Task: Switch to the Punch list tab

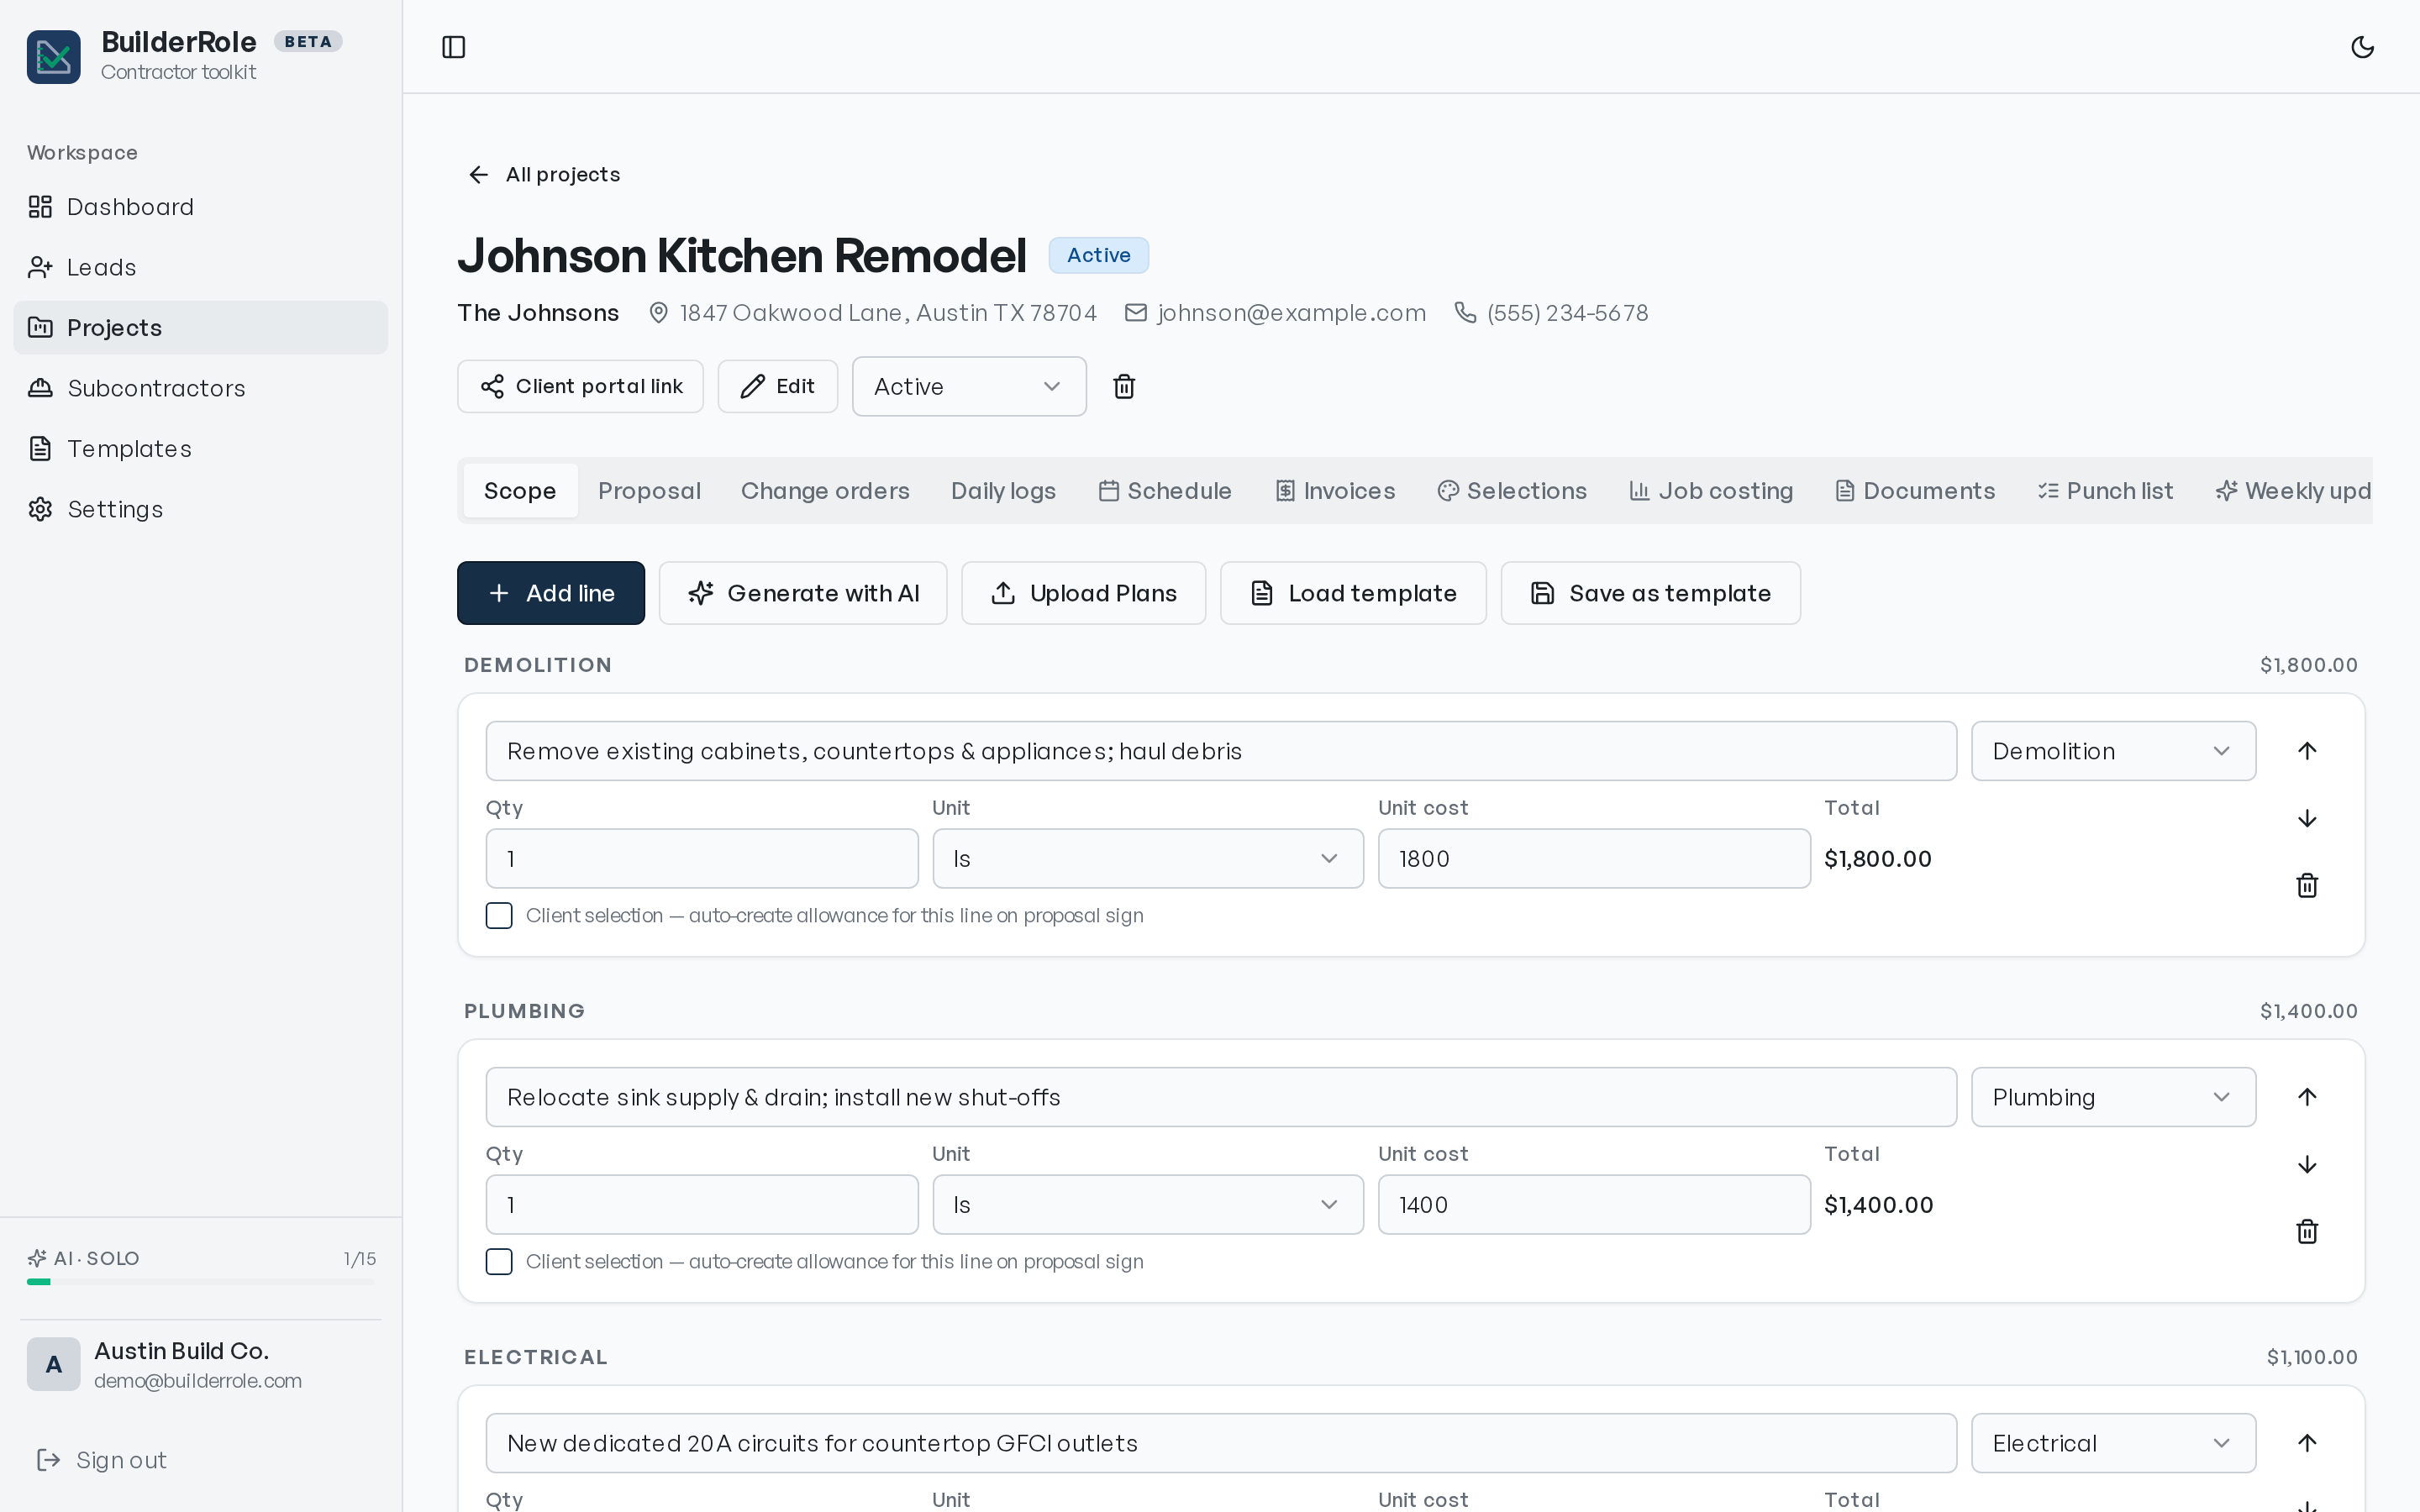Action: [x=2105, y=491]
